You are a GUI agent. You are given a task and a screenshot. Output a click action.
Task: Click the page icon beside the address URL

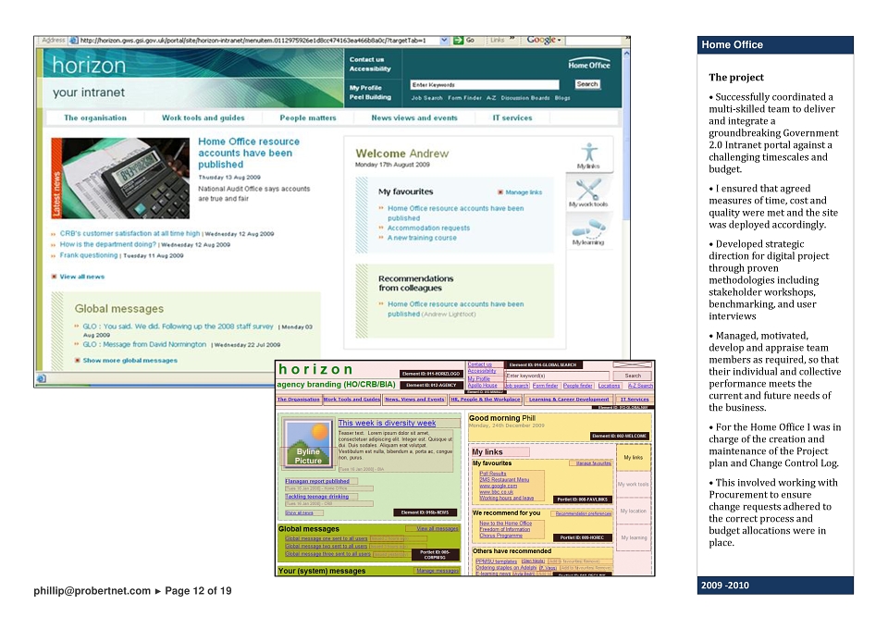[x=74, y=40]
